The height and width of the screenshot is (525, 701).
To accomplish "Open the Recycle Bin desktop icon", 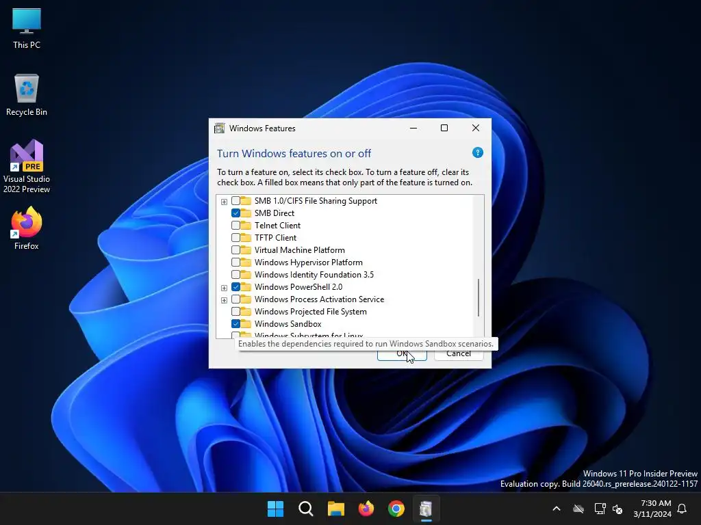I will 27,95.
